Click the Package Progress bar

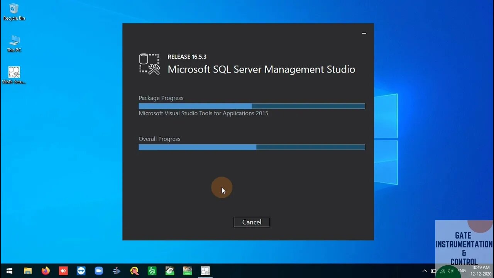point(252,106)
